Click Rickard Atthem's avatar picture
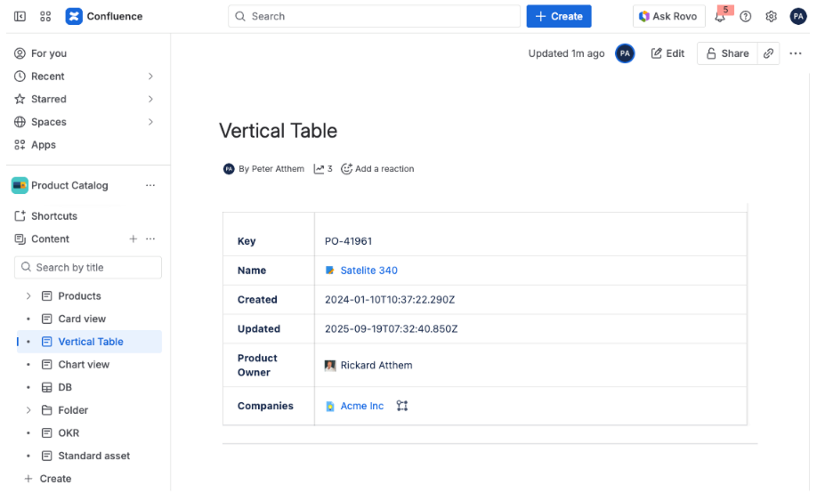This screenshot has height=501, width=817. tap(330, 365)
